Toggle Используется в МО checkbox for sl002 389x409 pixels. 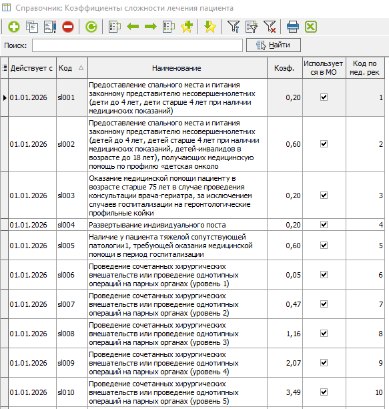(x=324, y=144)
